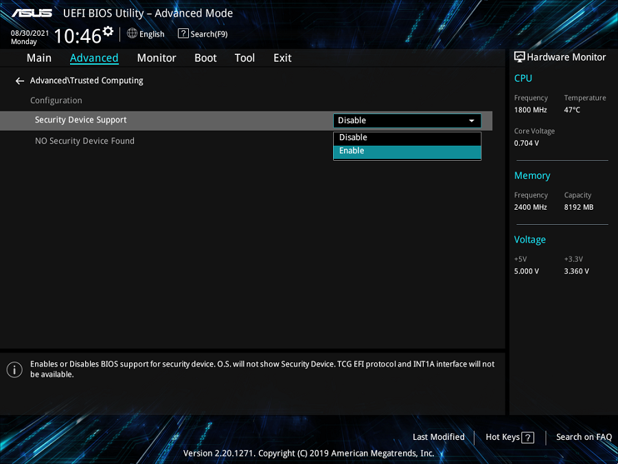Click the globe language icon
Image resolution: width=618 pixels, height=464 pixels.
click(132, 34)
